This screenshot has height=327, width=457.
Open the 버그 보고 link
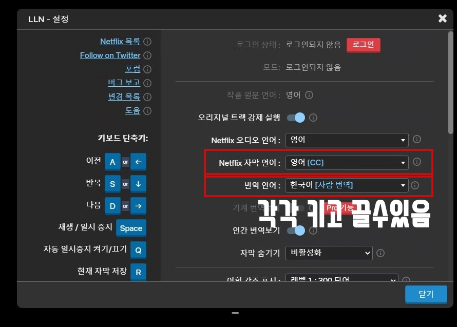click(x=124, y=83)
